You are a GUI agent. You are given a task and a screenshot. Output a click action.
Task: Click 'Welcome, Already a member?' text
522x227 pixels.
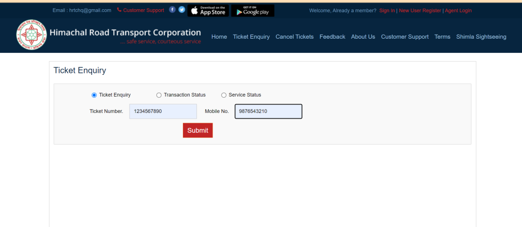(x=343, y=11)
